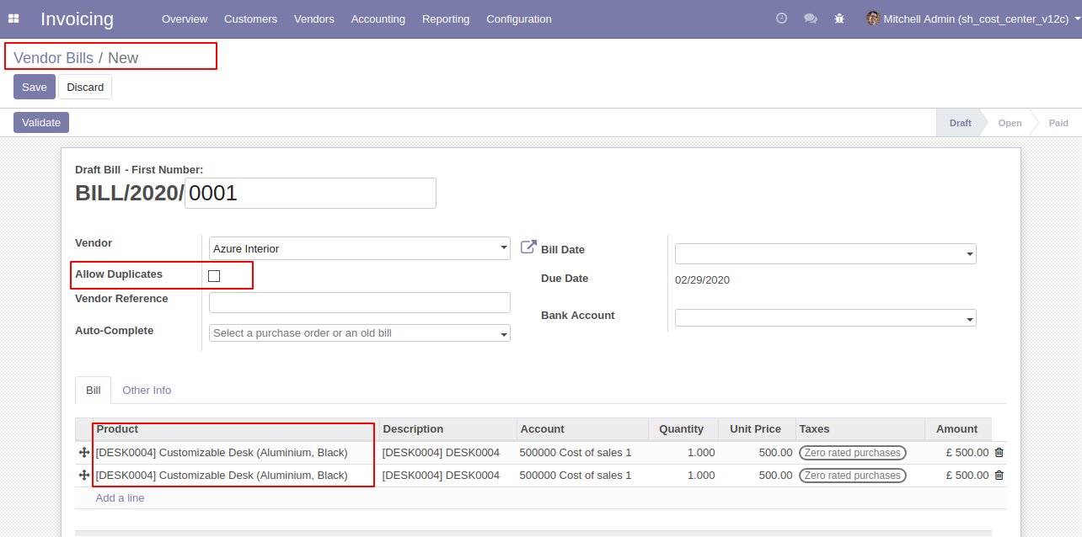1082x537 pixels.
Task: Open the Bill Date dropdown
Action: click(x=969, y=253)
